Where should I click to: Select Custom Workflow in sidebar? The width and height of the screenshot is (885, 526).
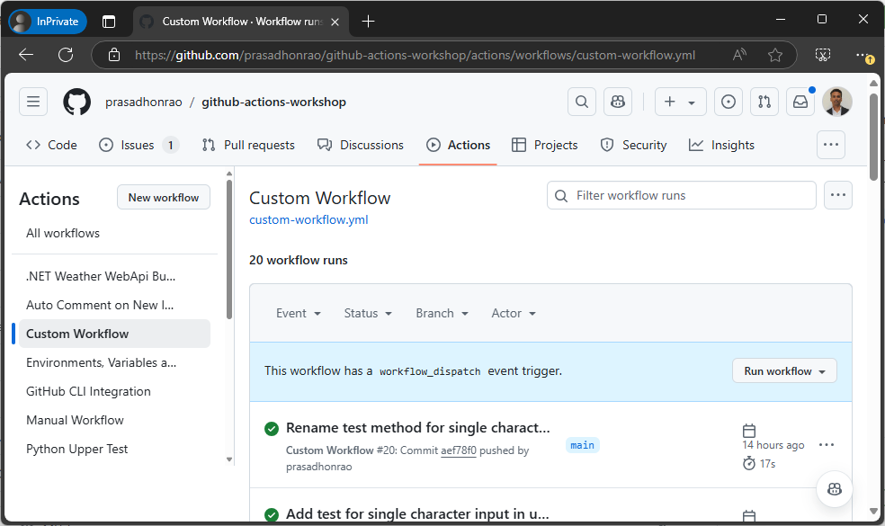pyautogui.click(x=114, y=334)
